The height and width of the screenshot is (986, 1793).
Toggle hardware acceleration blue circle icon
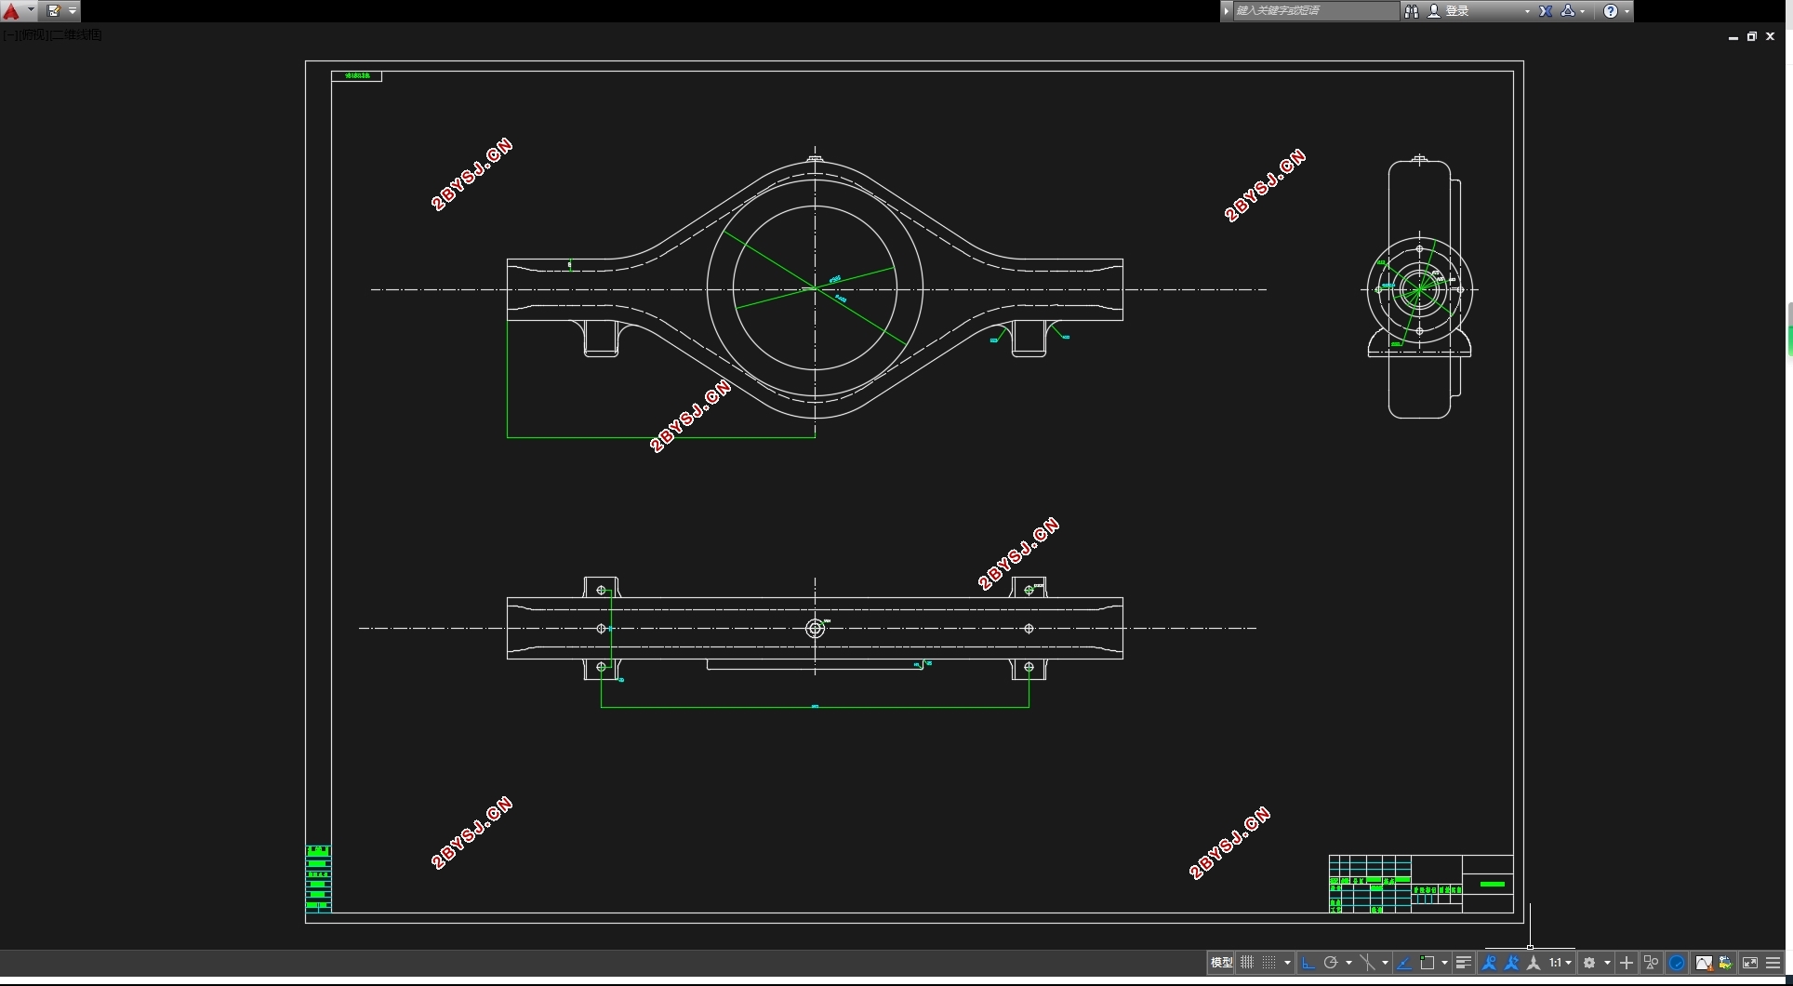1677,963
